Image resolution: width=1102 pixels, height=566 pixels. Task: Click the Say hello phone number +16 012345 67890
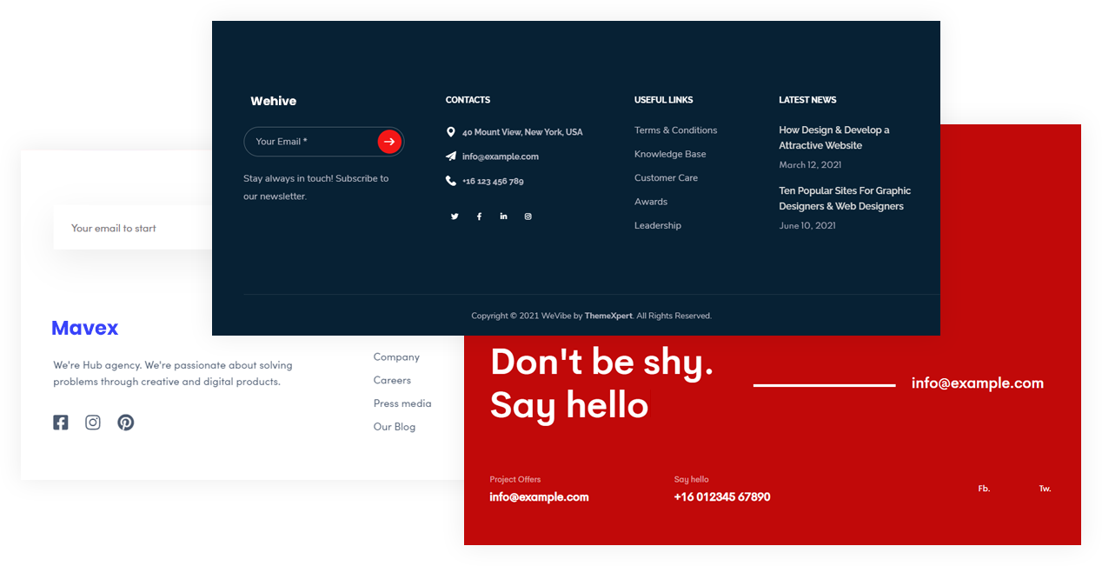[722, 497]
